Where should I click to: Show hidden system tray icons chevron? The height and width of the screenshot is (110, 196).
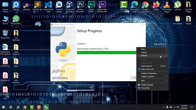[164, 107]
